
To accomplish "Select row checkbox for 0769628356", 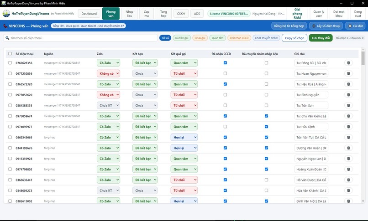I will [10, 63].
